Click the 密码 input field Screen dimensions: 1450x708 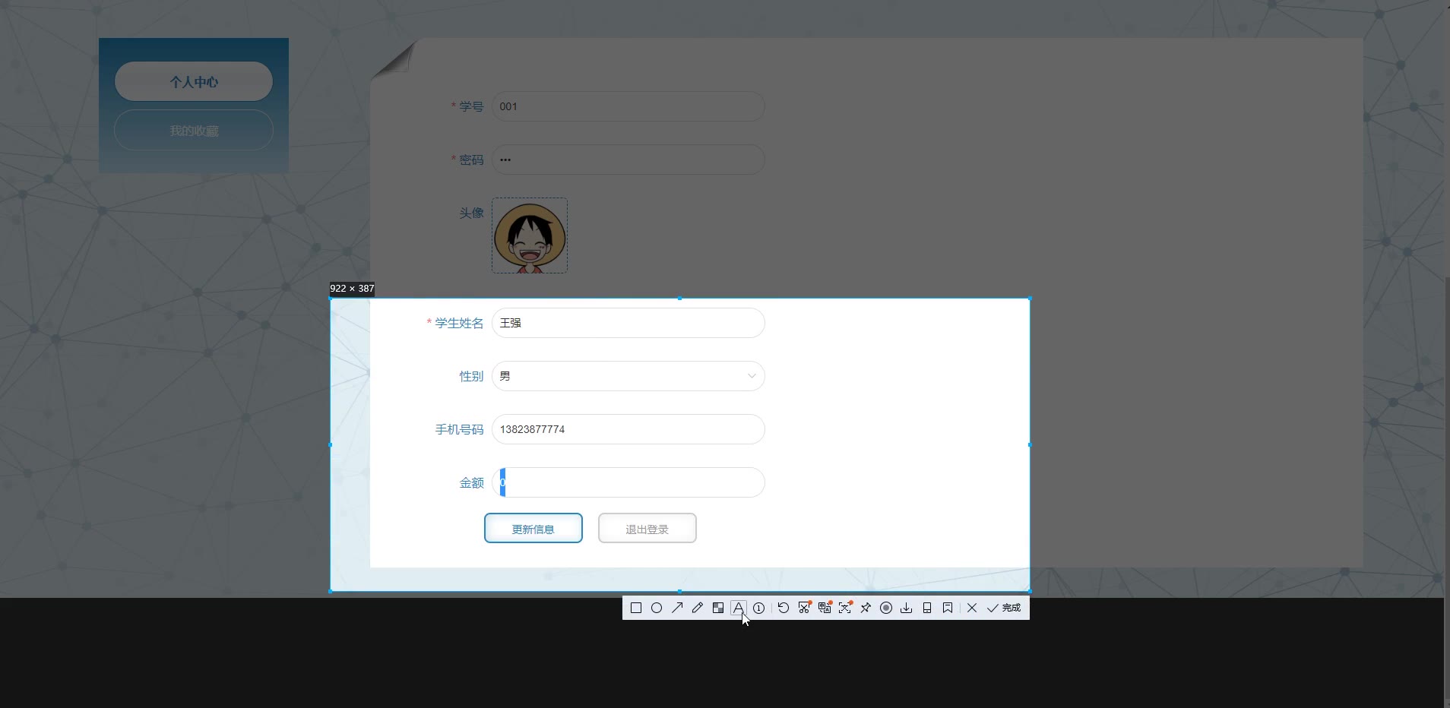pyautogui.click(x=628, y=160)
